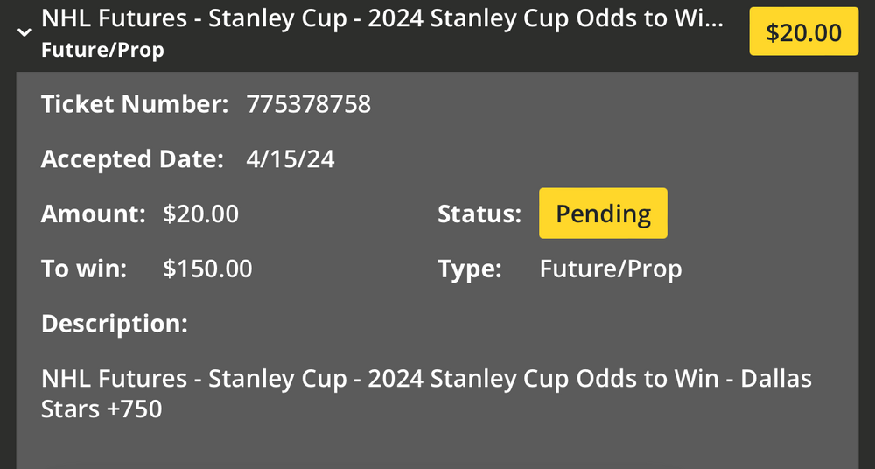875x469 pixels.
Task: Click the $20.00 amount value
Action: click(200, 213)
